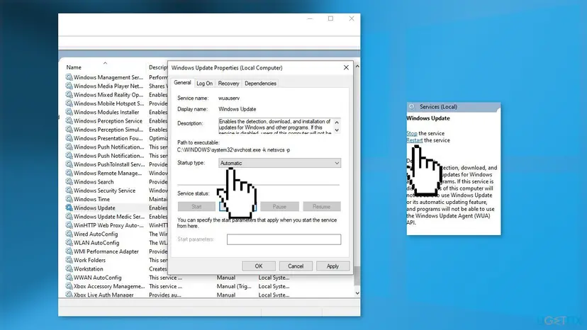Click the Windows Update gear icon
Screen dimensions: 587x330
click(x=69, y=207)
